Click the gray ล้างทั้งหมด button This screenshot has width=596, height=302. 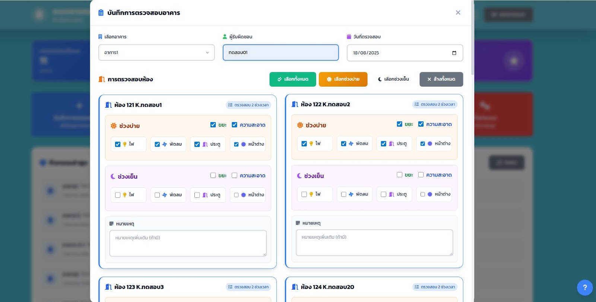click(441, 79)
